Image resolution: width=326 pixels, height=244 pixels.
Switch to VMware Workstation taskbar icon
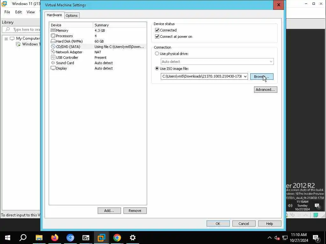pyautogui.click(x=102, y=238)
